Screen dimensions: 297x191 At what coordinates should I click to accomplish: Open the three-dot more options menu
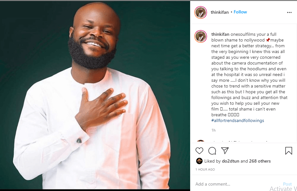click(289, 12)
